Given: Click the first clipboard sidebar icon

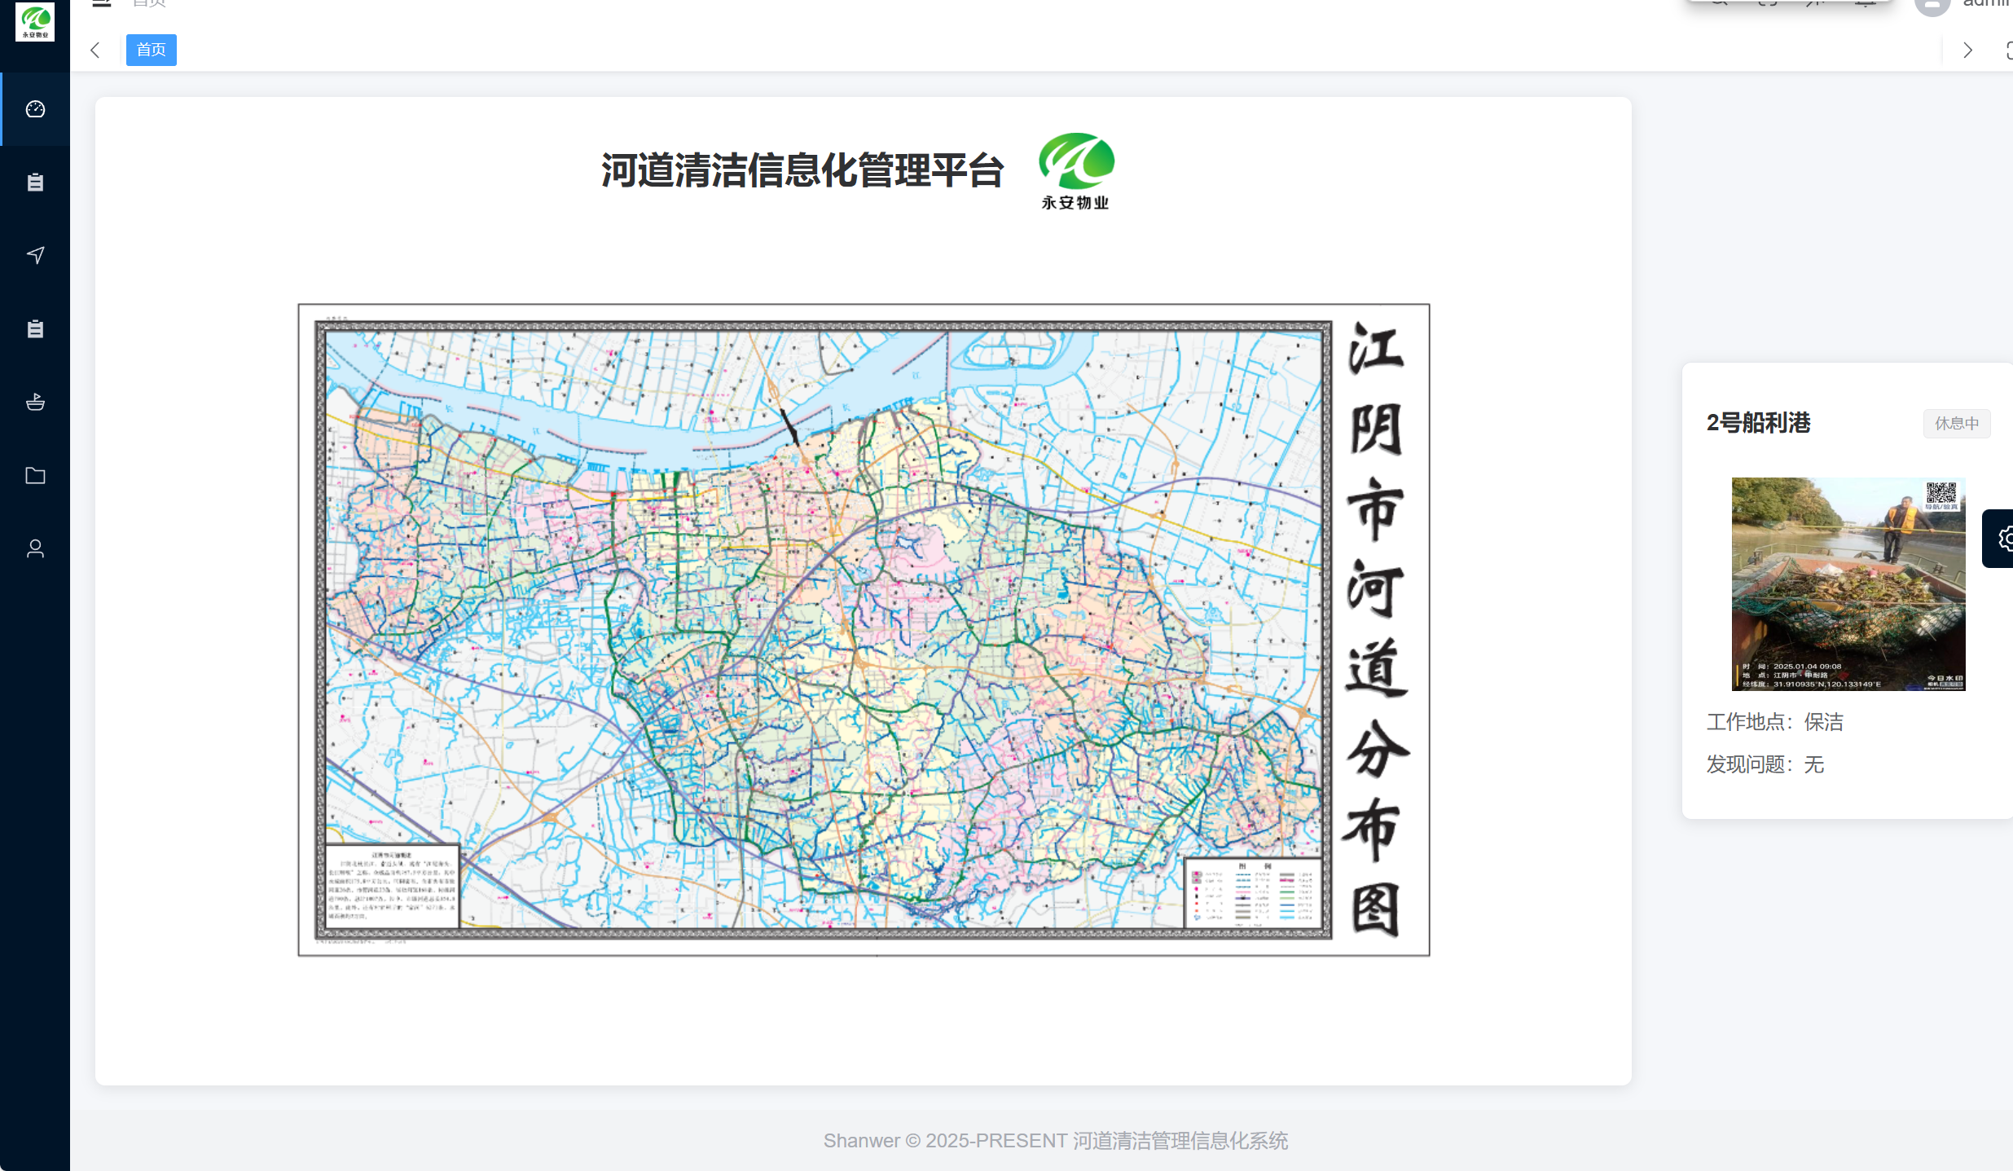Looking at the screenshot, I should 35,183.
